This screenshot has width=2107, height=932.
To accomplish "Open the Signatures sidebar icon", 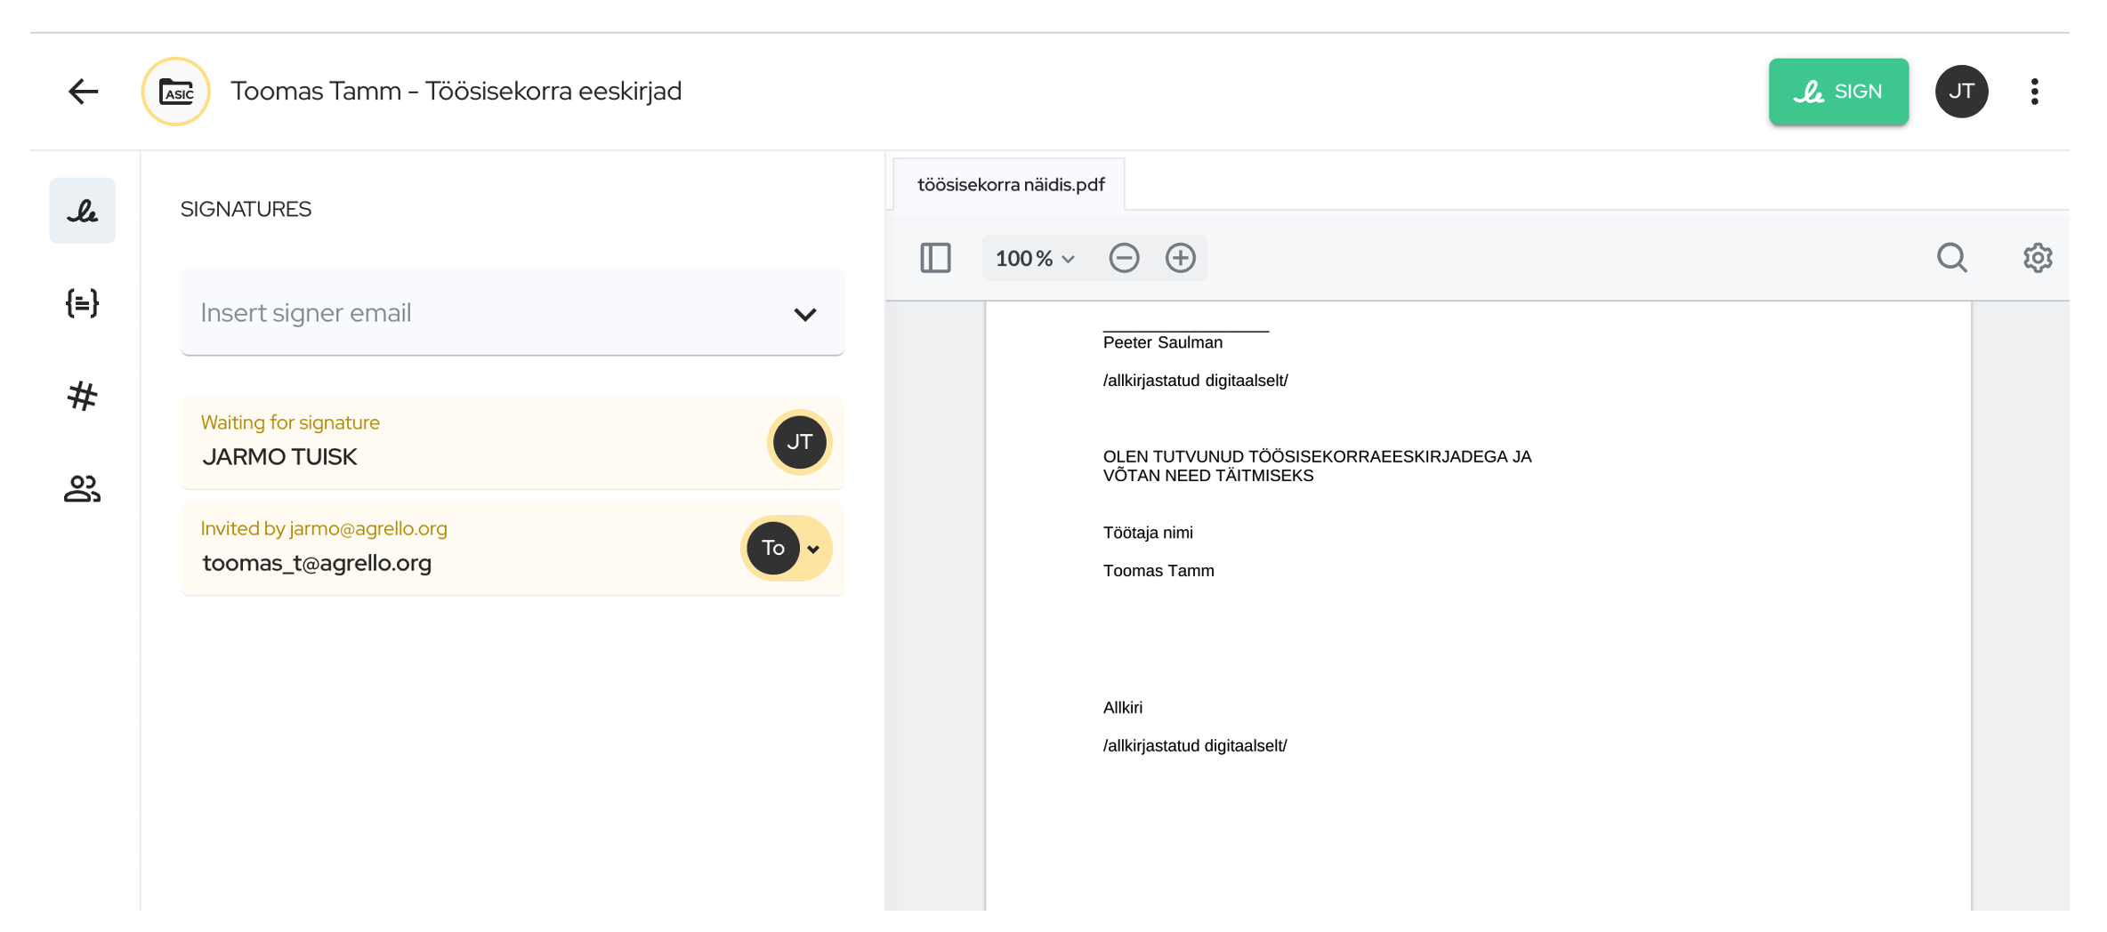I will tap(82, 211).
